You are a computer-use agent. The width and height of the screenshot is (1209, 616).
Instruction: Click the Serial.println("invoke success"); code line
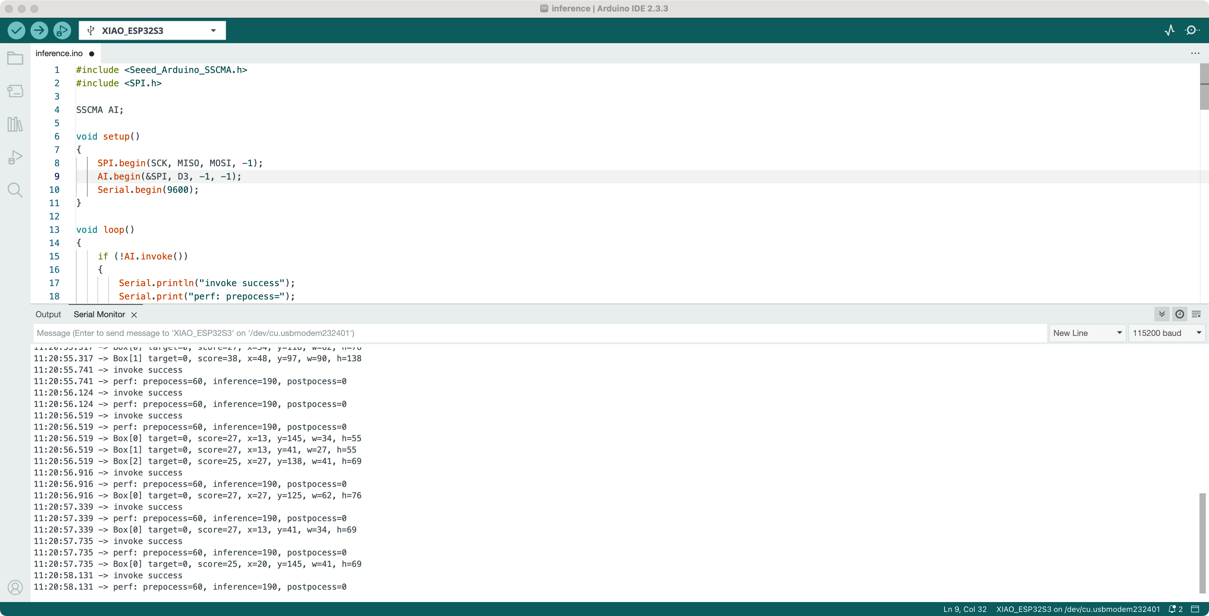click(207, 283)
